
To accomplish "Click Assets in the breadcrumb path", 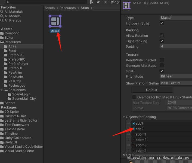I will pyautogui.click(x=49, y=8).
